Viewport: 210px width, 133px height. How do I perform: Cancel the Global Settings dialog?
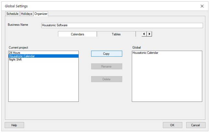click(x=195, y=125)
